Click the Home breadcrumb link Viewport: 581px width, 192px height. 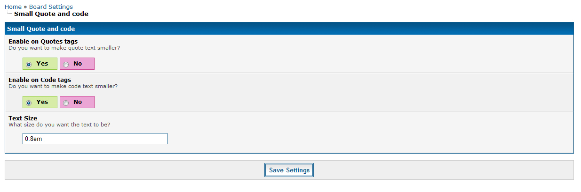(13, 7)
